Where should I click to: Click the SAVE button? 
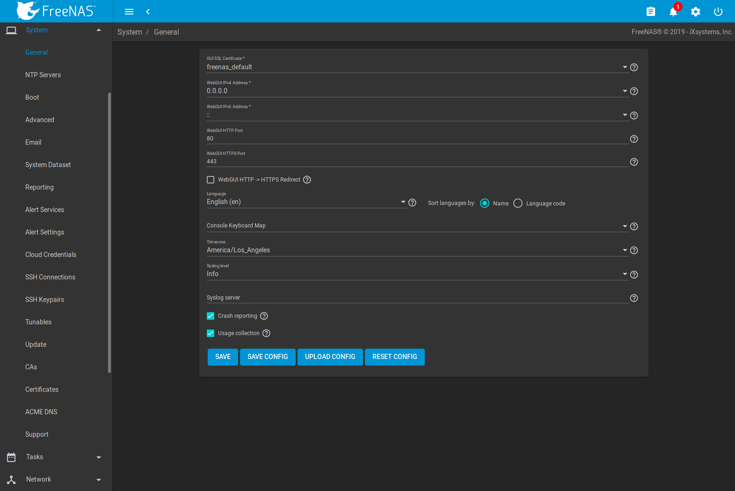point(223,357)
